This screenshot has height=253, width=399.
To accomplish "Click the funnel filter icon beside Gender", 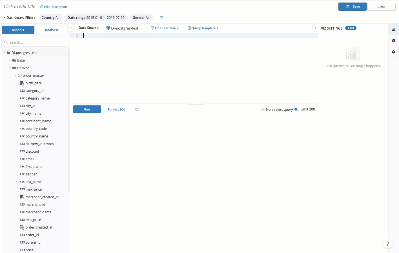I will [x=161, y=18].
